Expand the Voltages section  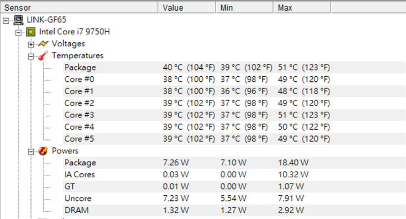click(31, 45)
